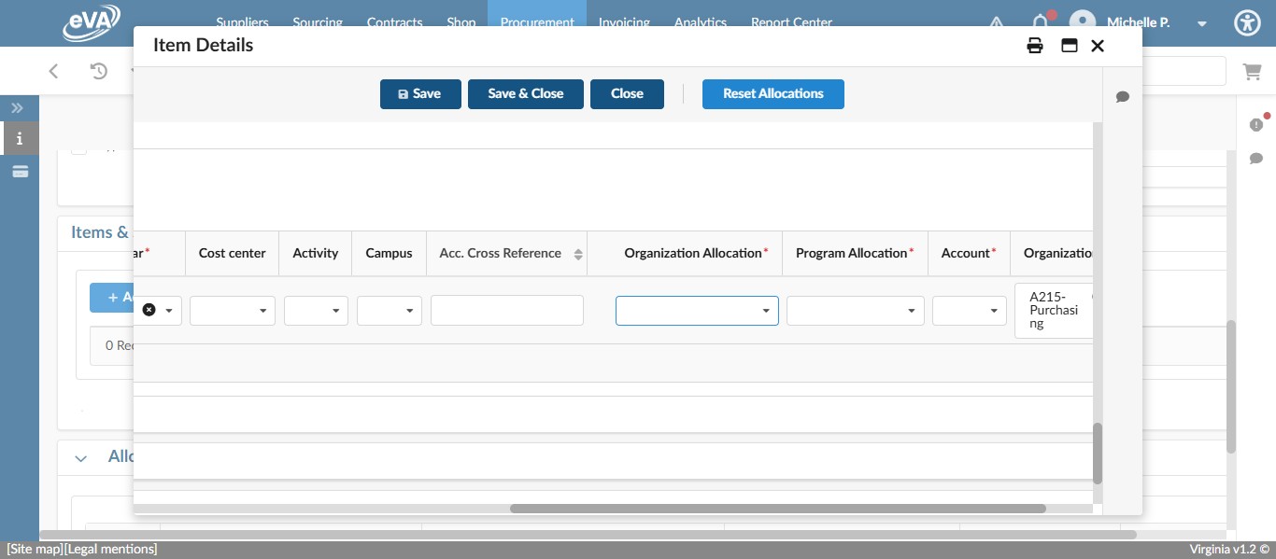Screen dimensions: 1276x559
Task: Switch to the Procurement tab
Action: click(537, 22)
